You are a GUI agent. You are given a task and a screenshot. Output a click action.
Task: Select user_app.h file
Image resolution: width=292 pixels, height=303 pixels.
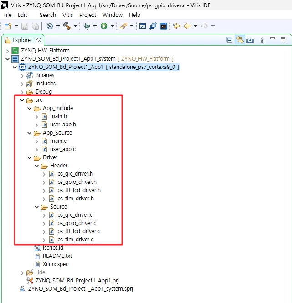63,125
